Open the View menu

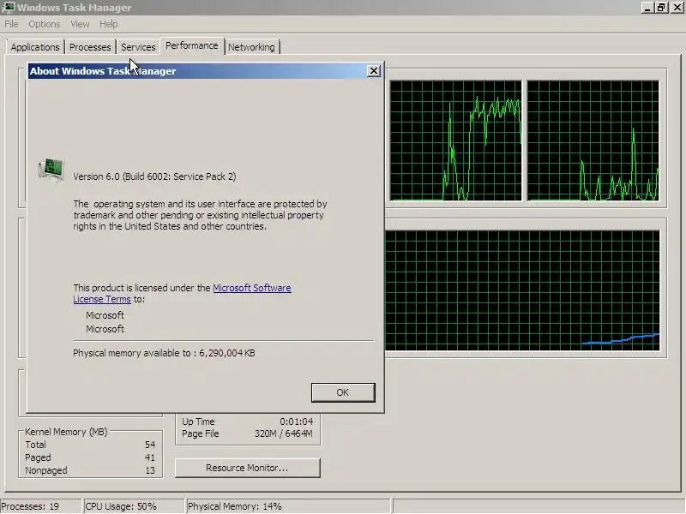point(80,24)
